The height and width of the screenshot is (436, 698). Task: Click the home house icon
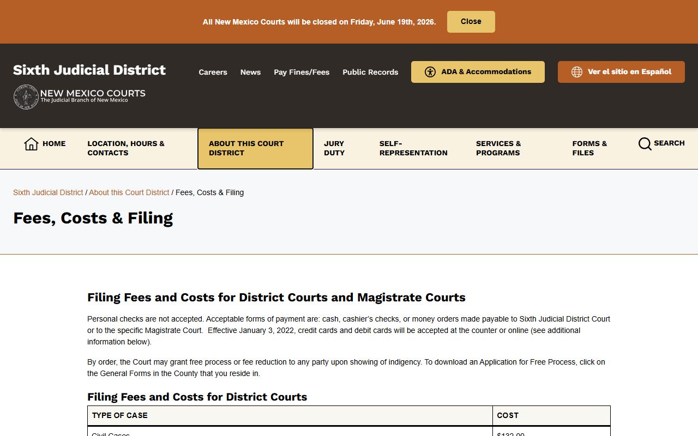(x=31, y=144)
